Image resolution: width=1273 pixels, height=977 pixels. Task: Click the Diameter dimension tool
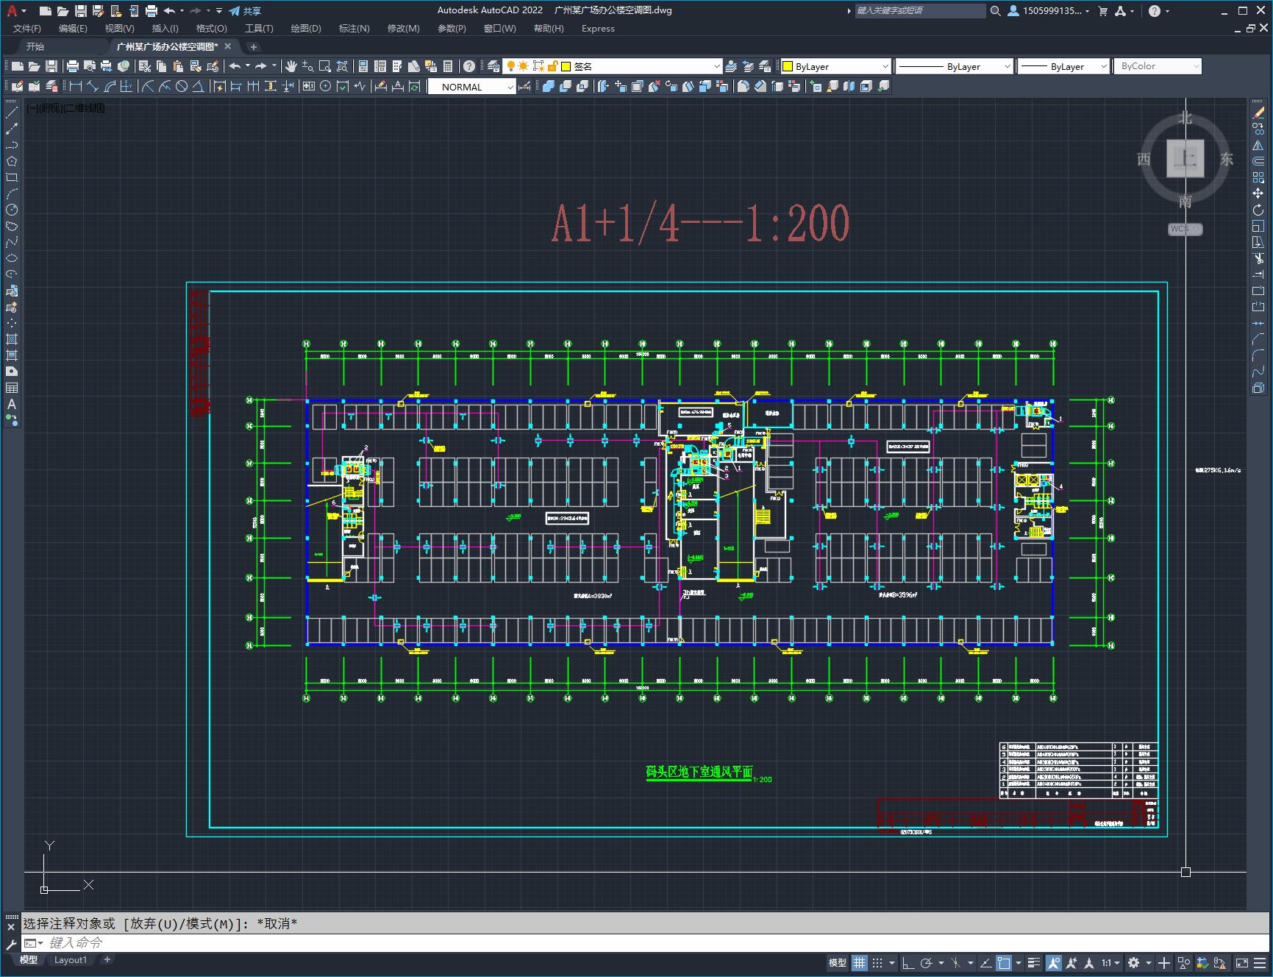click(x=182, y=86)
